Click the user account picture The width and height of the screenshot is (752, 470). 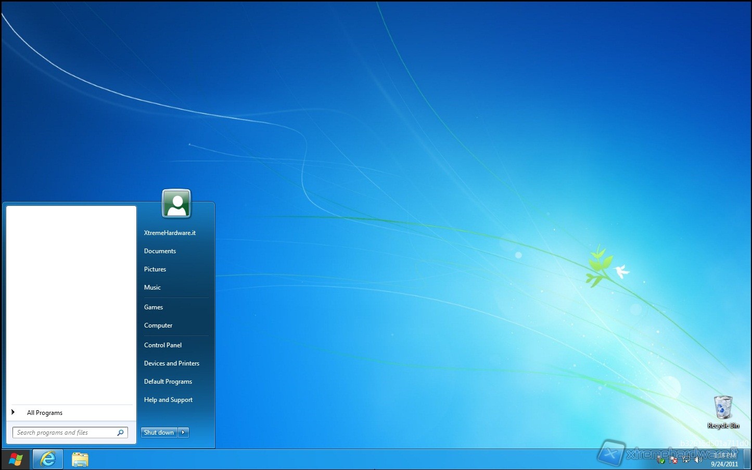[x=176, y=203]
